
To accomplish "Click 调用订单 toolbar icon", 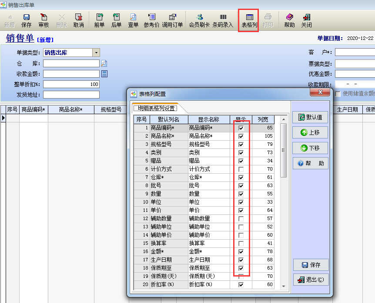I will [x=172, y=20].
